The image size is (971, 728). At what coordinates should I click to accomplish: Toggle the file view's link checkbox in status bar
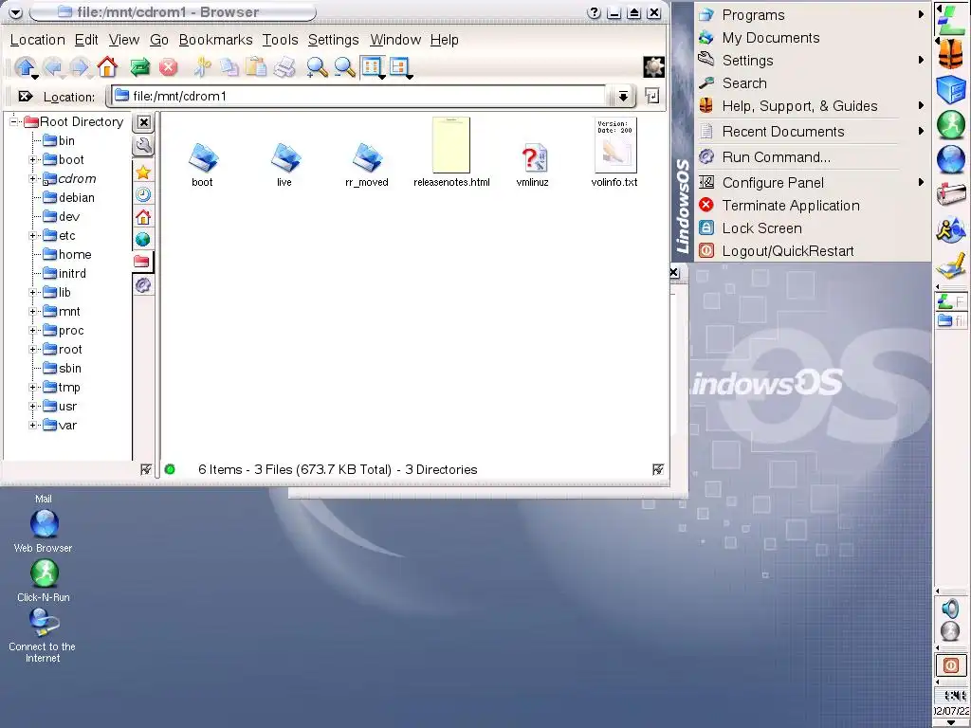658,470
